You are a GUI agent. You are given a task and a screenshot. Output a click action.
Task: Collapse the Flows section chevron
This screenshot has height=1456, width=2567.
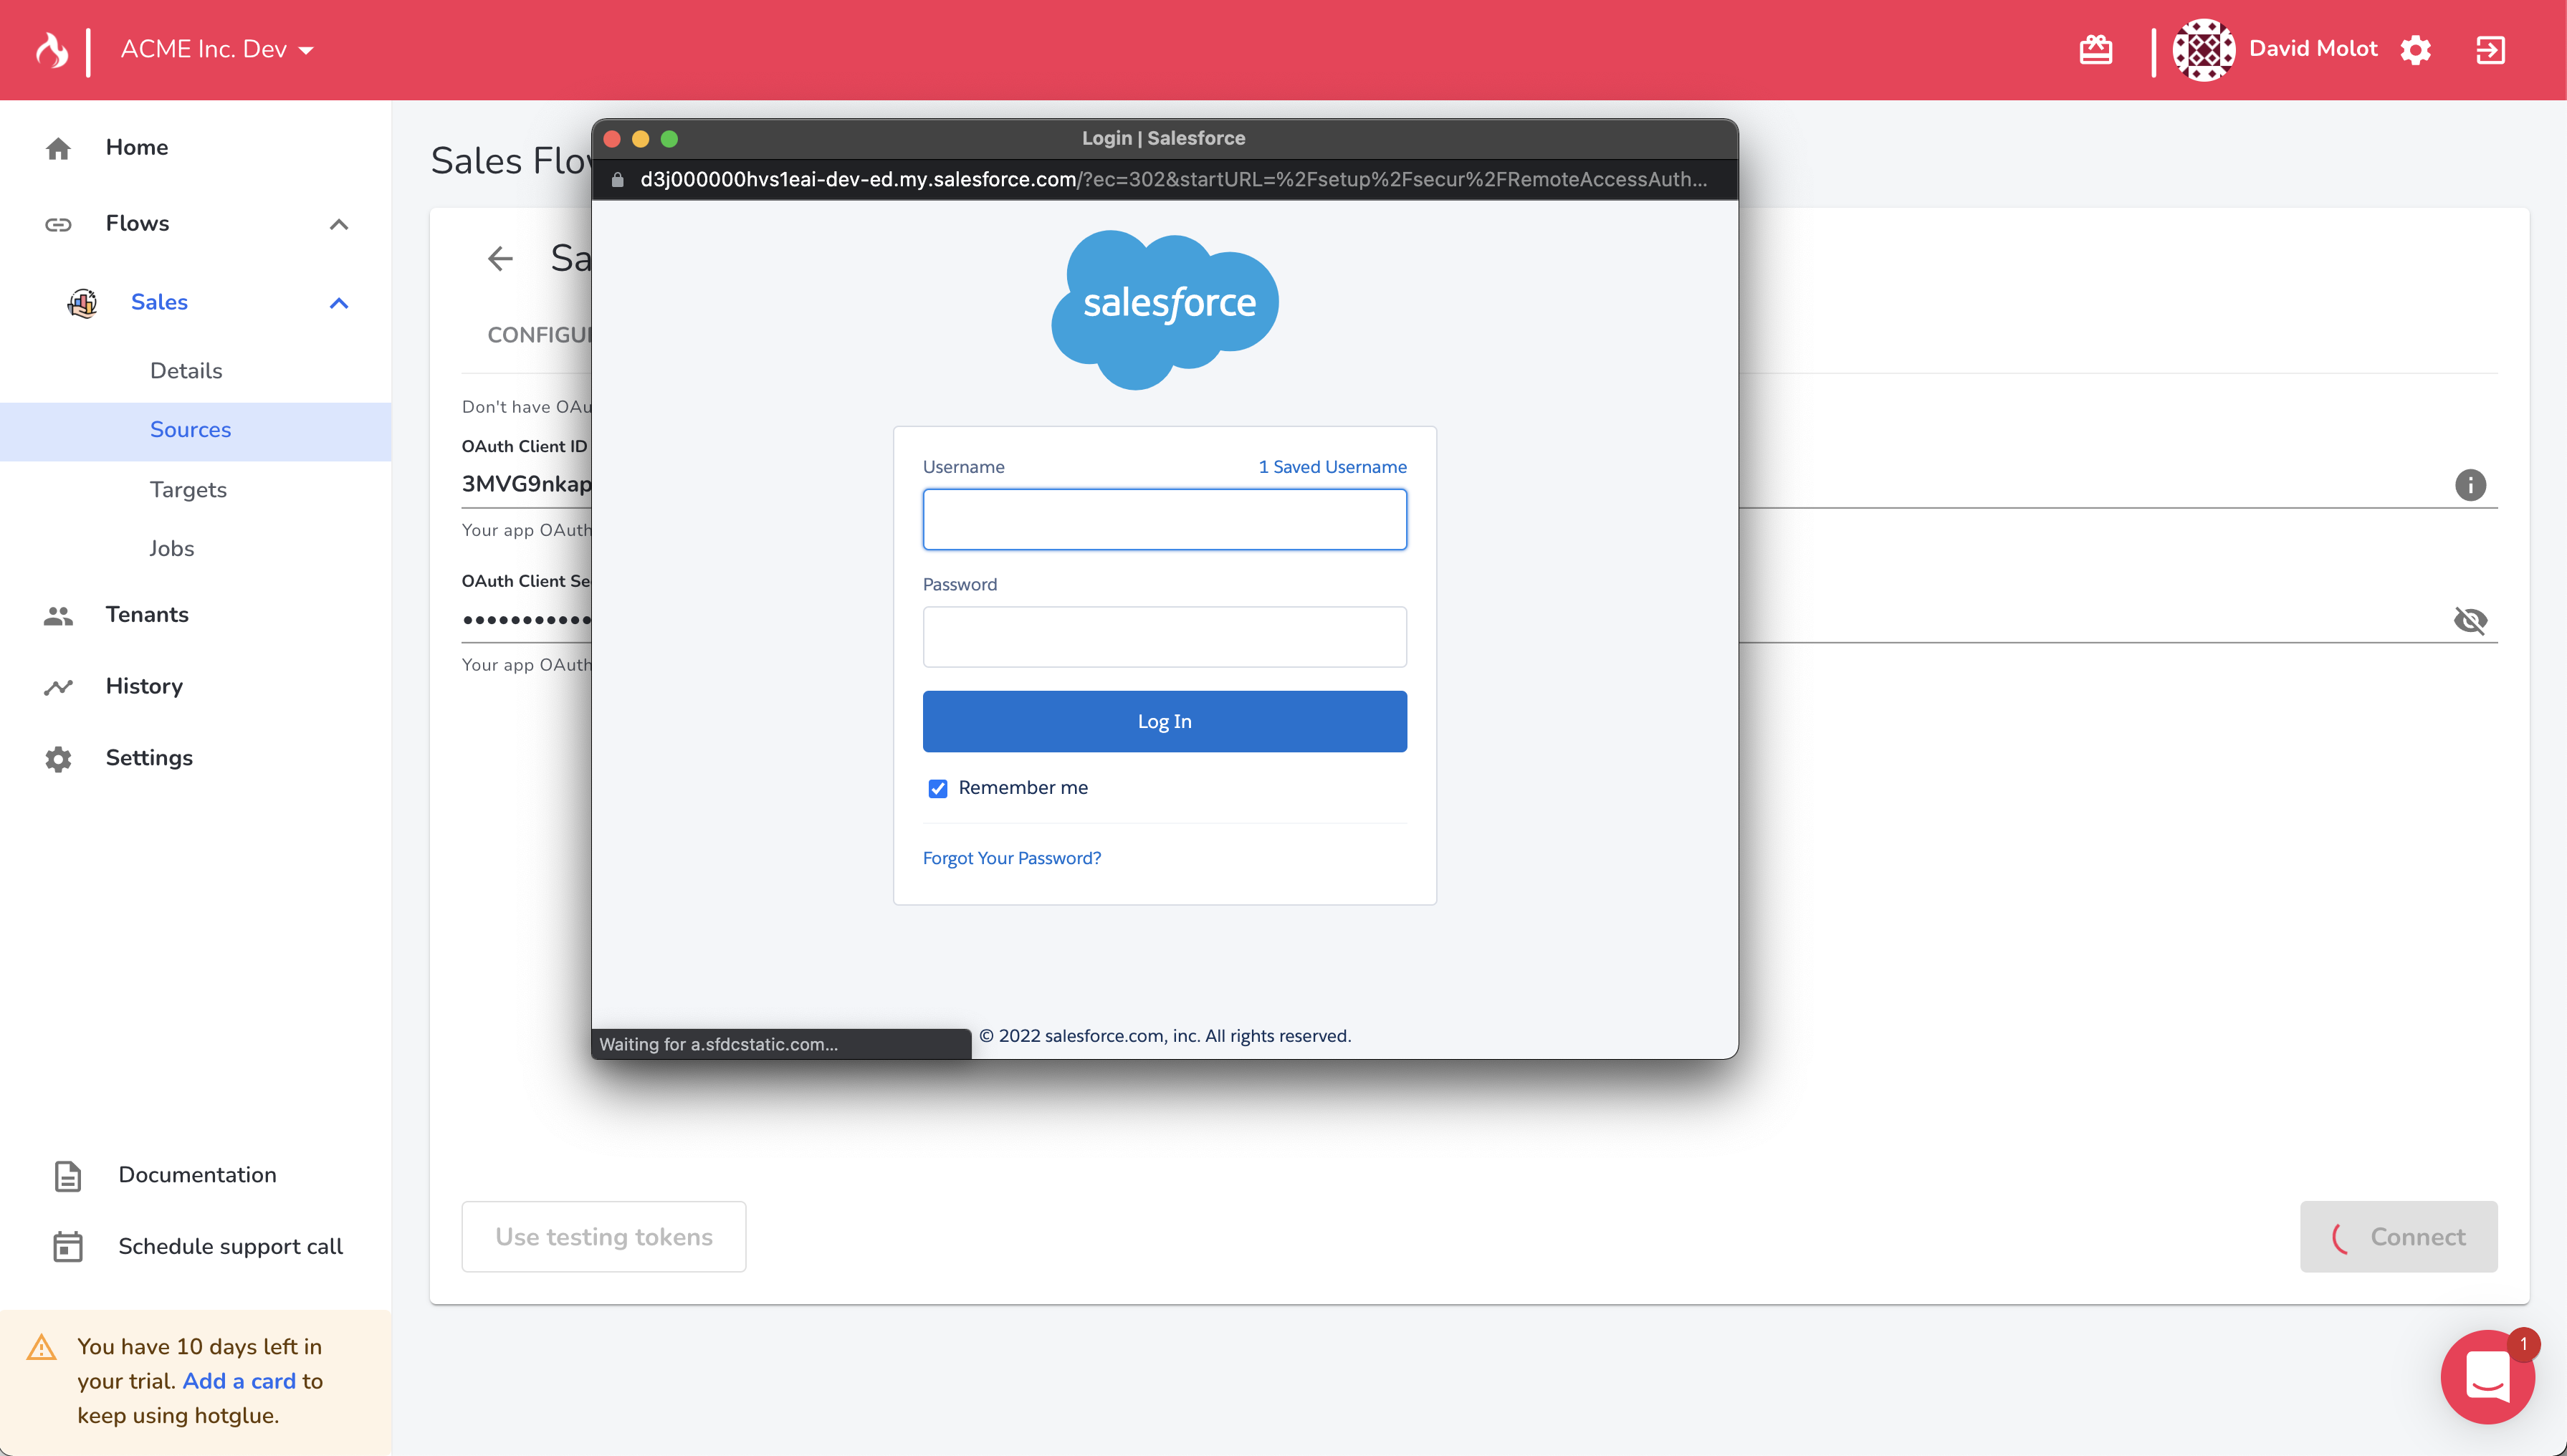(339, 224)
